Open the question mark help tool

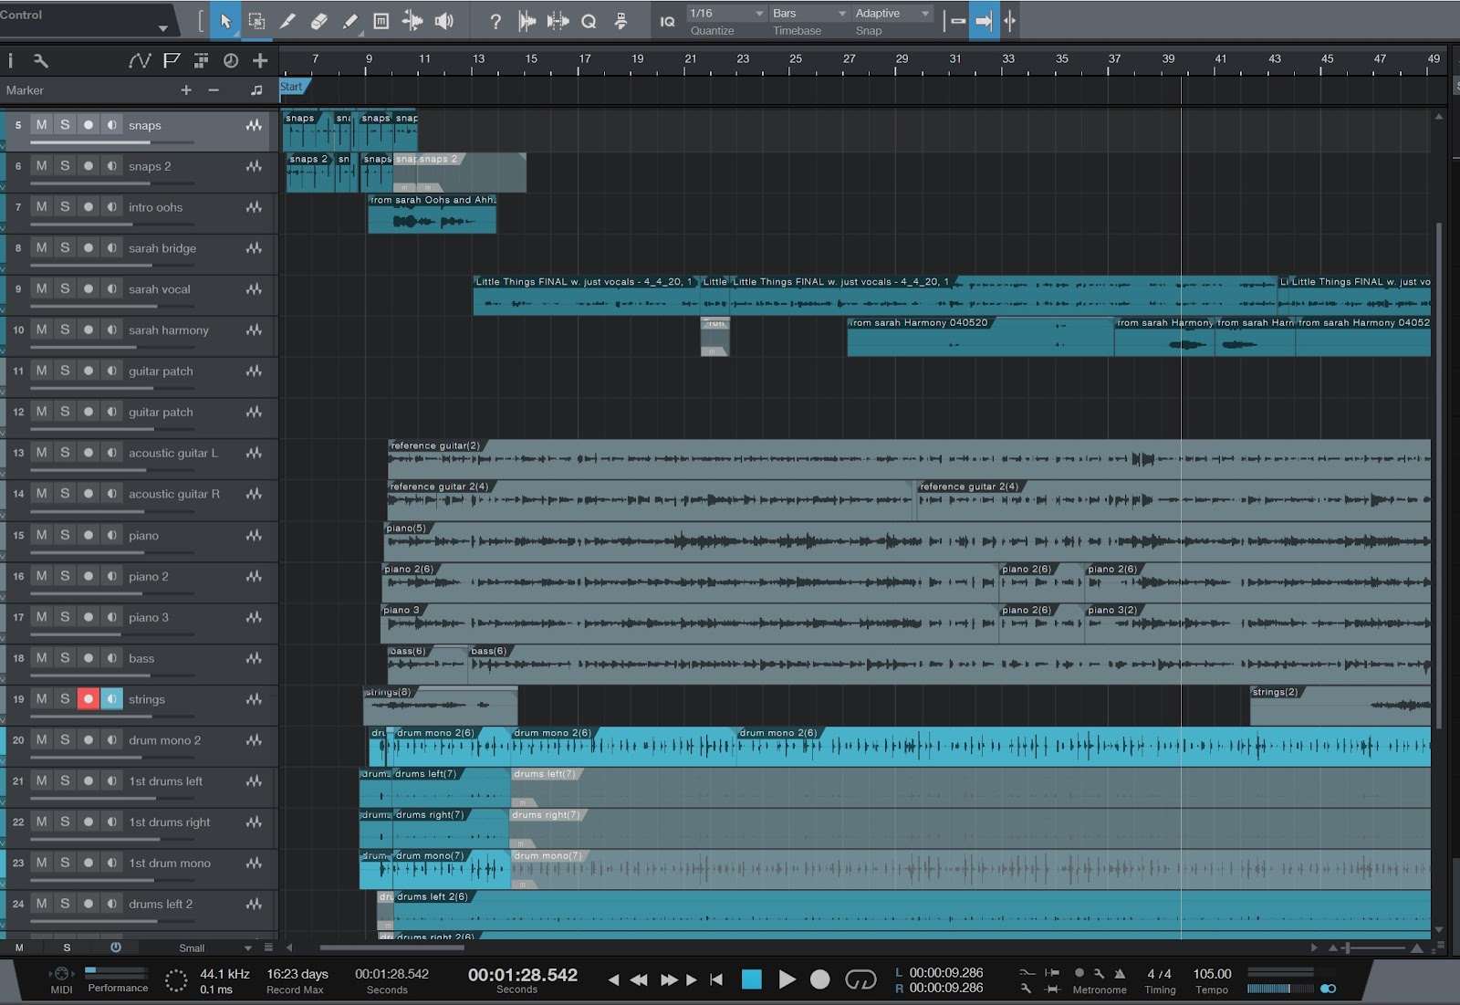495,21
